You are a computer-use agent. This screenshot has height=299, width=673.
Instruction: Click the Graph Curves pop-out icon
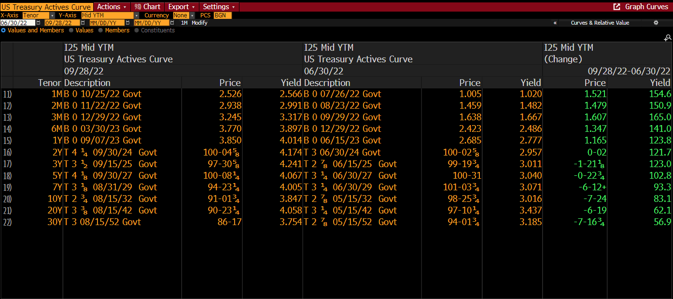[617, 7]
